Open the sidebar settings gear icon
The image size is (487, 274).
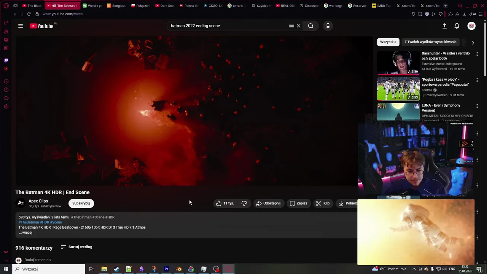tap(6, 107)
